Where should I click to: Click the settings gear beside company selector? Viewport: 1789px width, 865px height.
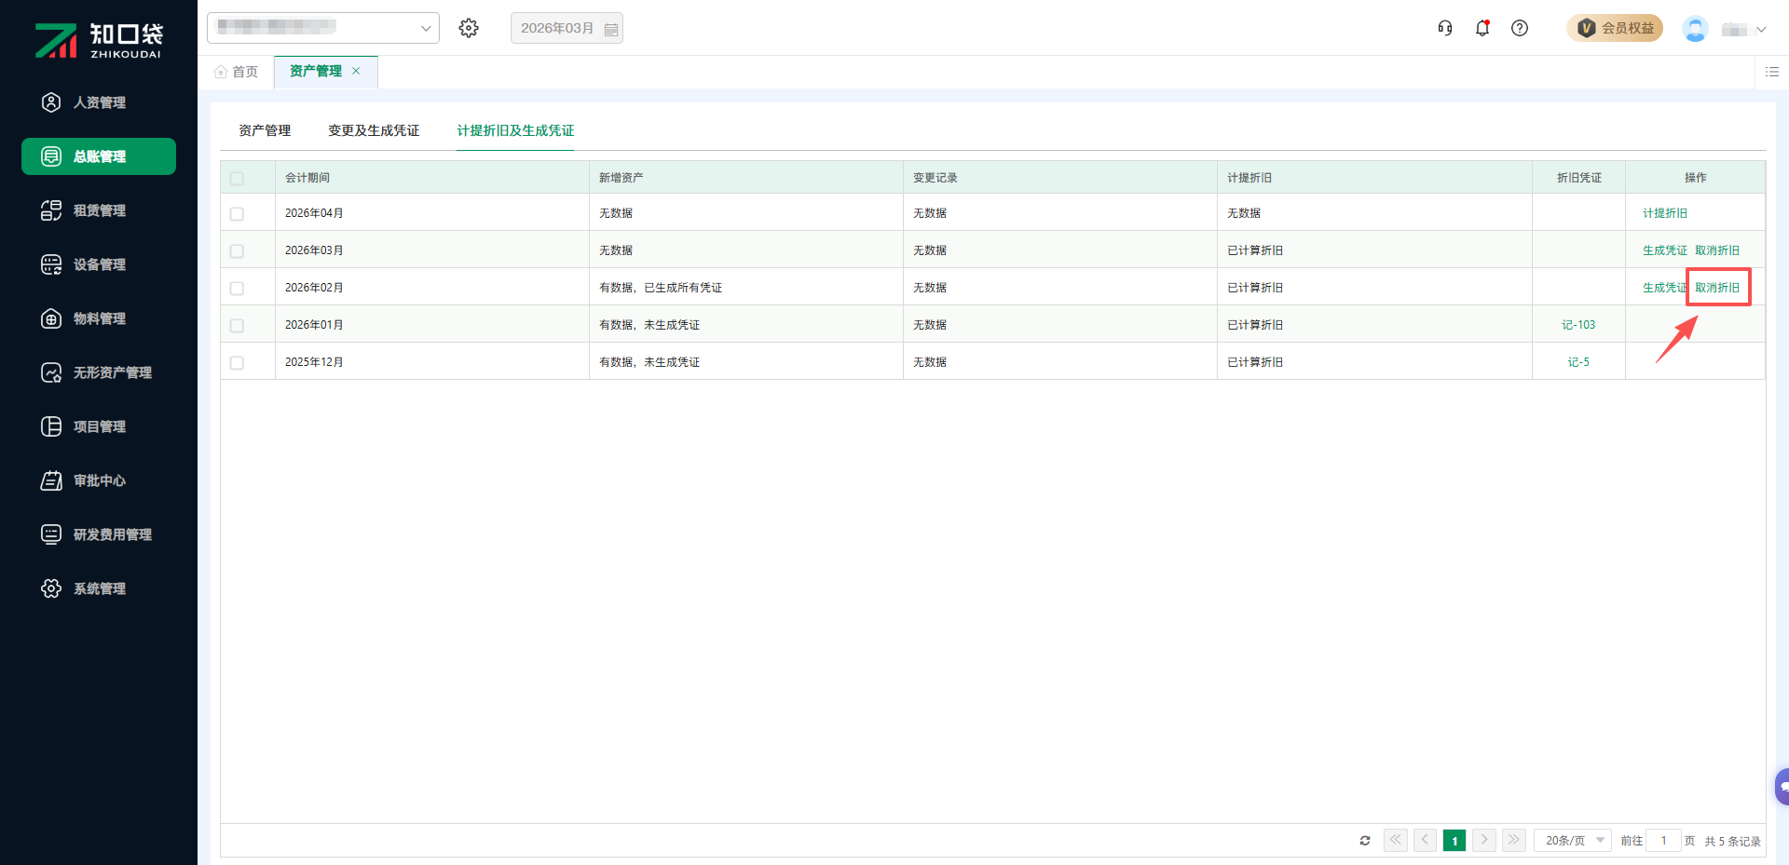click(x=469, y=28)
